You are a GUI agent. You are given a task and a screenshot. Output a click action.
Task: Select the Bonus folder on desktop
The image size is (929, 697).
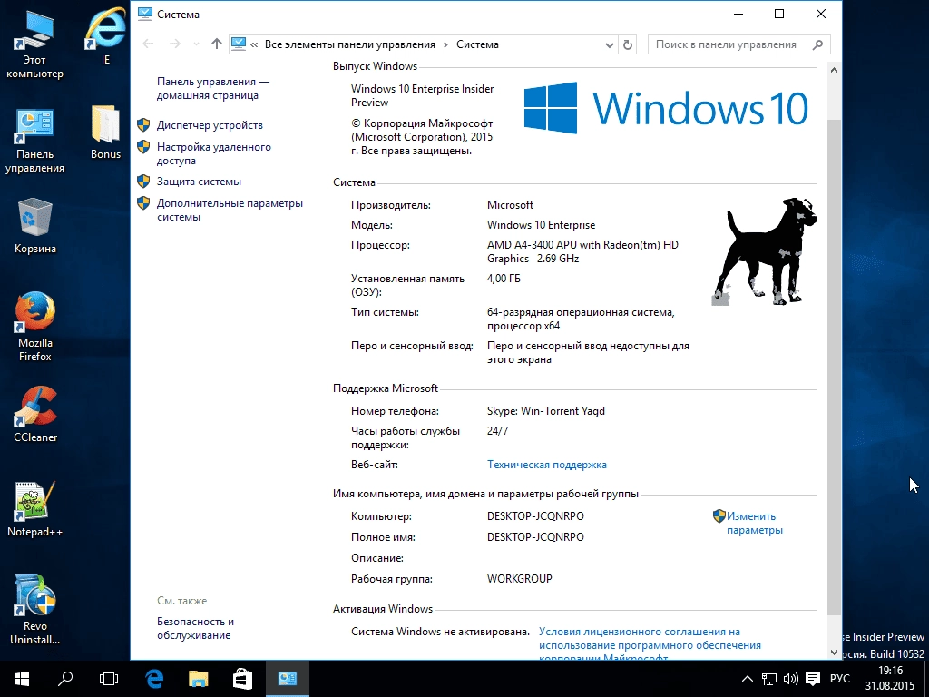click(105, 133)
